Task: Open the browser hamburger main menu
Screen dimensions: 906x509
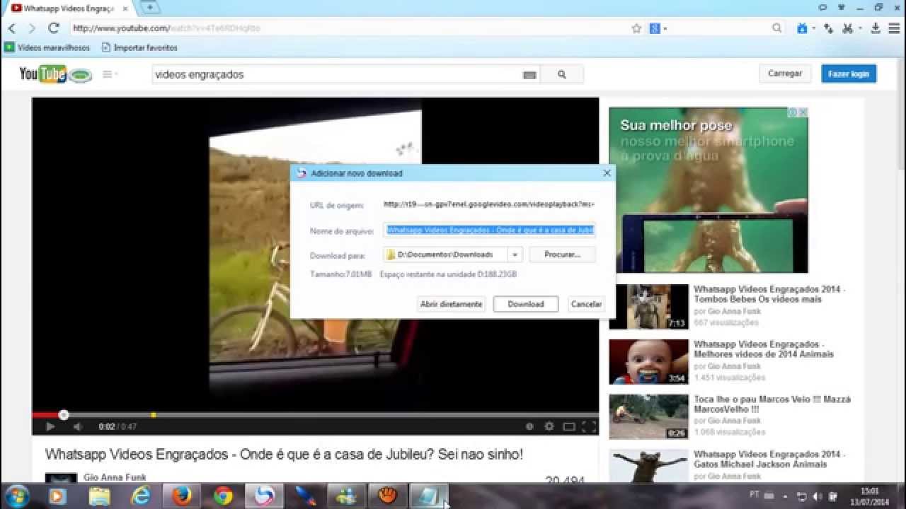Action: click(x=893, y=28)
